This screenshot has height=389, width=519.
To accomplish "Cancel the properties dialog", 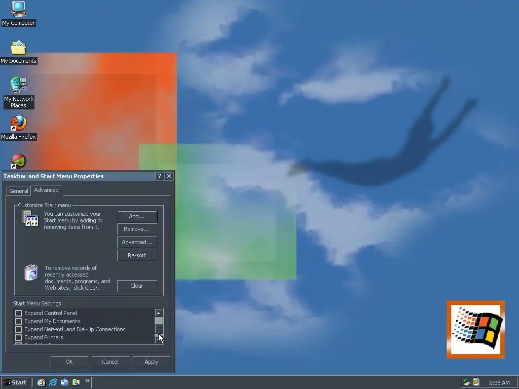I will point(110,362).
